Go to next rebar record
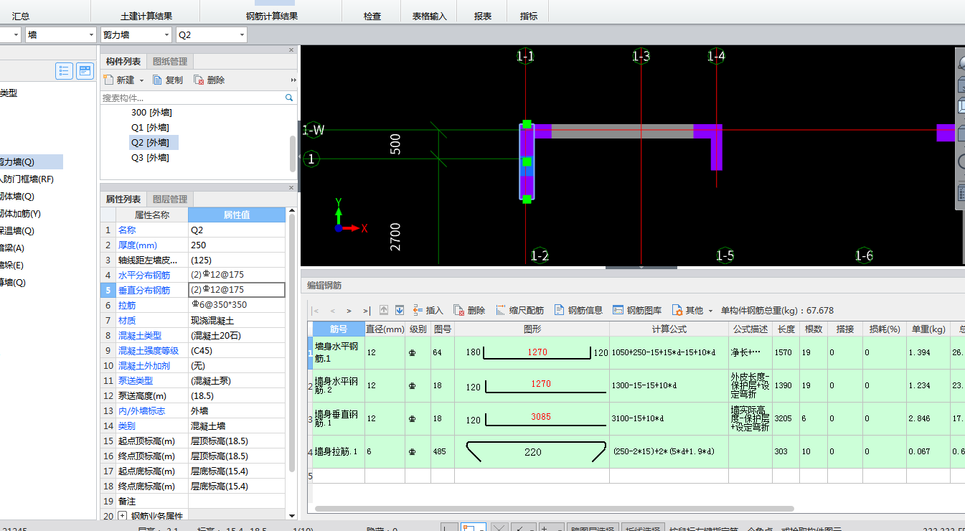This screenshot has width=965, height=531. point(349,311)
